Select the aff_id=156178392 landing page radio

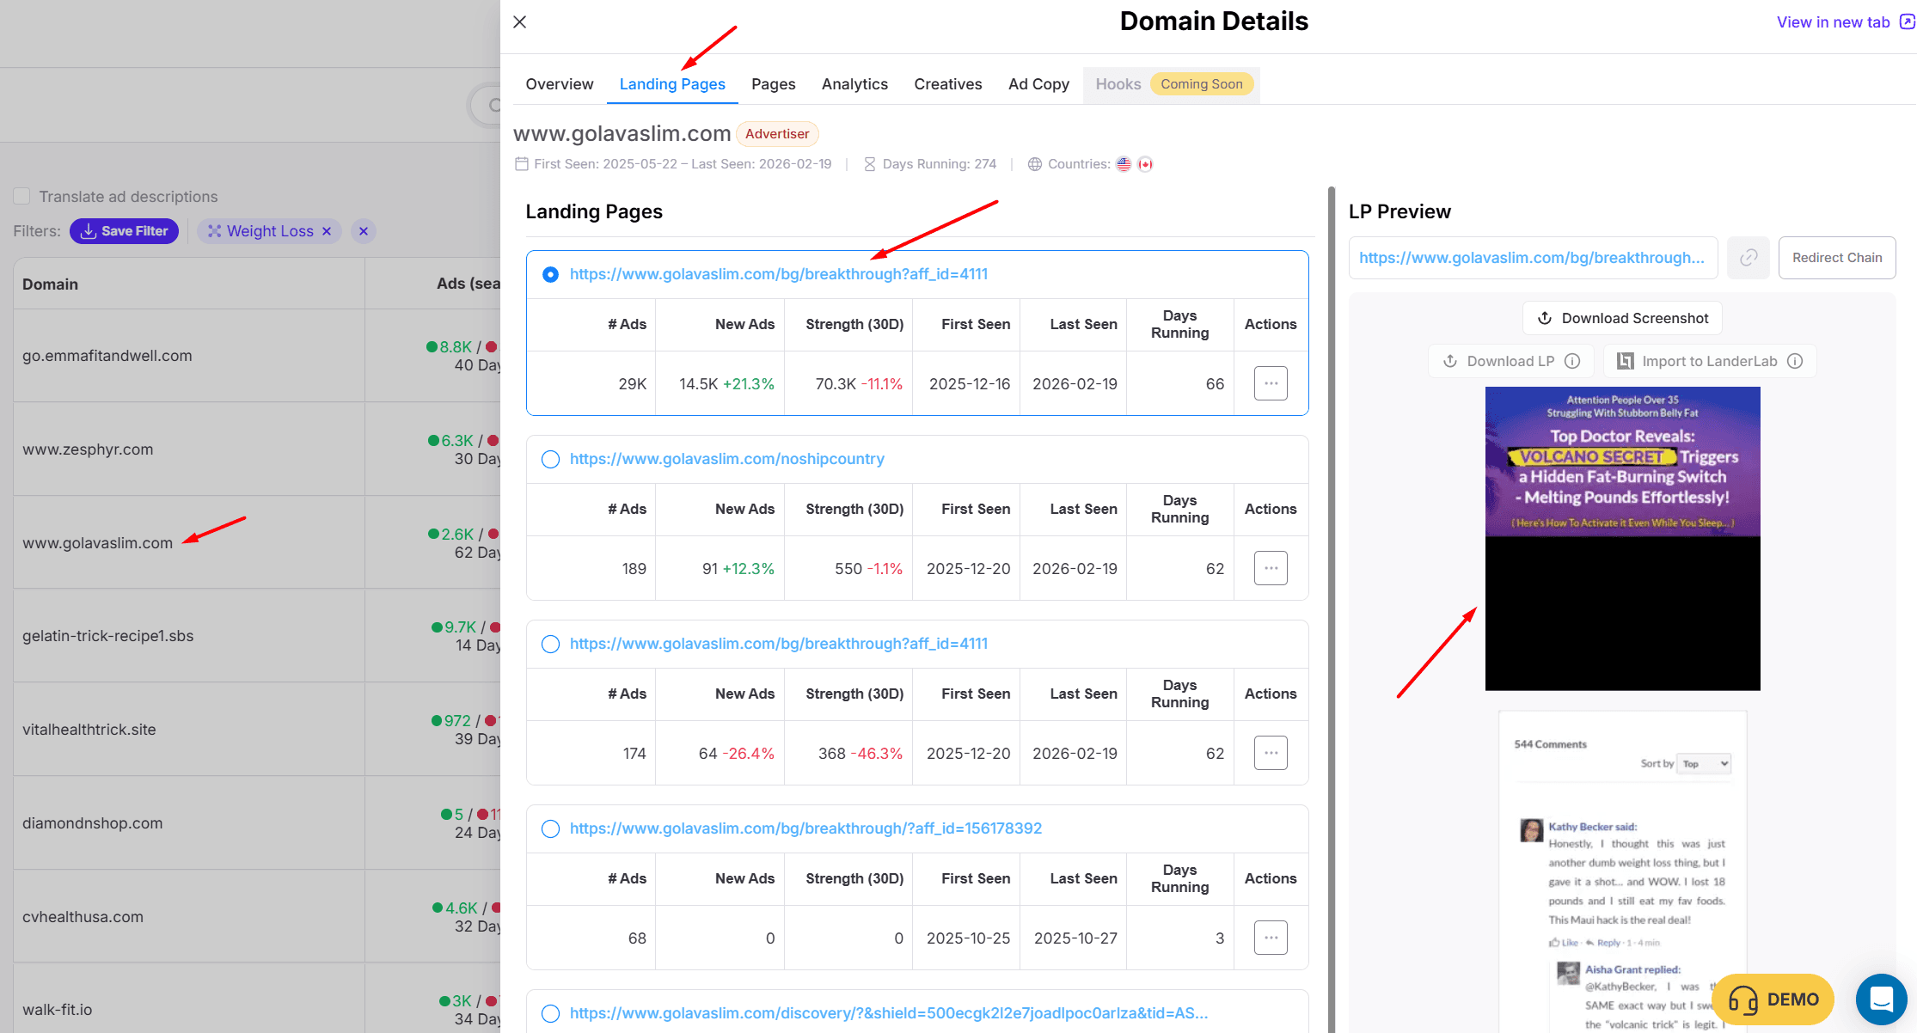coord(550,828)
